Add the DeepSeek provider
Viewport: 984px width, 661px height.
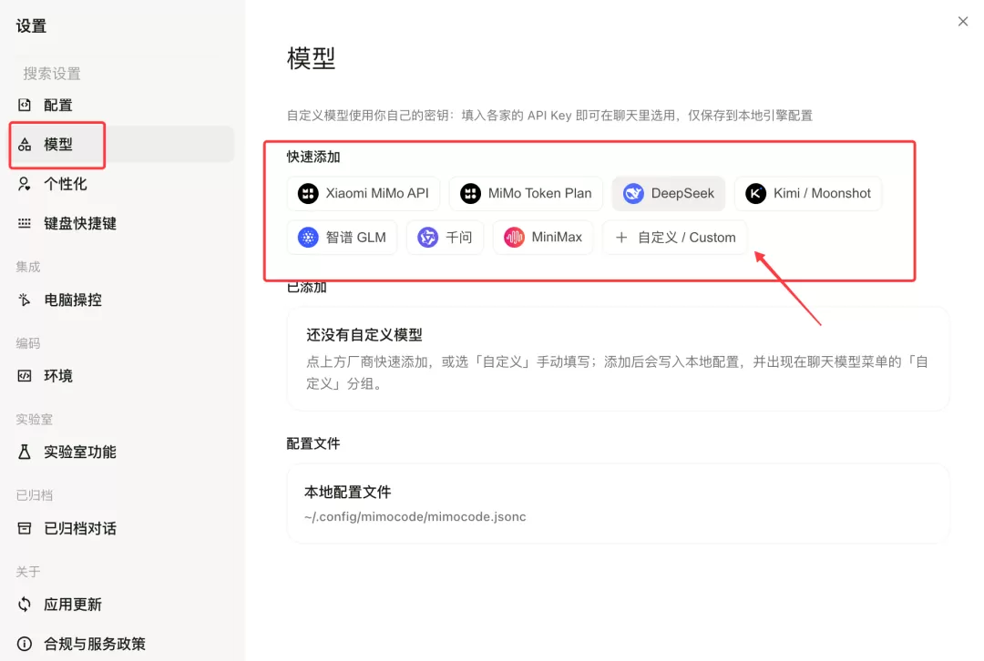[669, 193]
